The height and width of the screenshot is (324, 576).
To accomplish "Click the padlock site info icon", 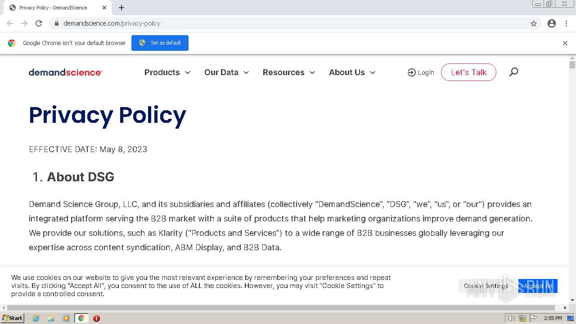I will pyautogui.click(x=57, y=23).
